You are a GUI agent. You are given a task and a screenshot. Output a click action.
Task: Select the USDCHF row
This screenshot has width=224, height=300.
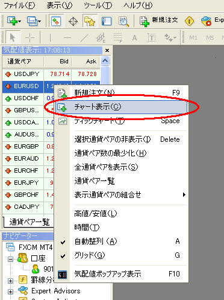click(28, 98)
